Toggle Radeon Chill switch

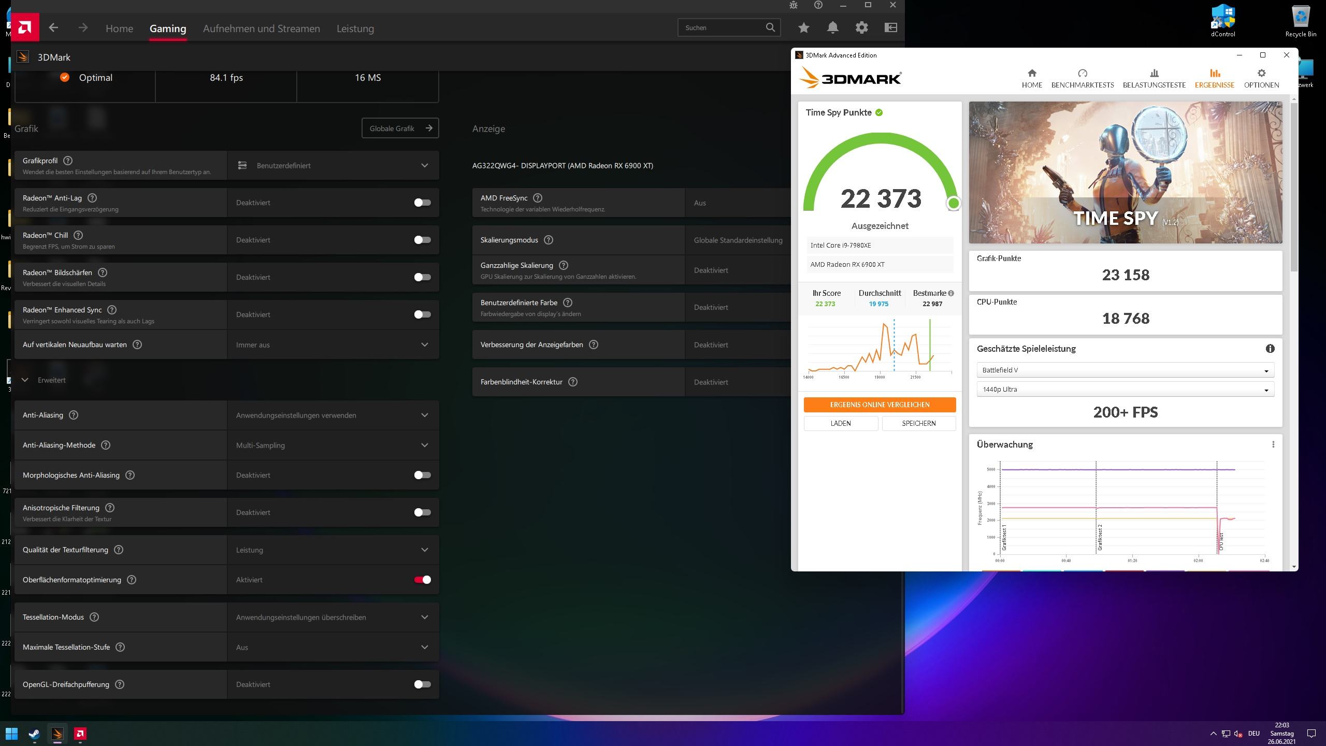(422, 240)
